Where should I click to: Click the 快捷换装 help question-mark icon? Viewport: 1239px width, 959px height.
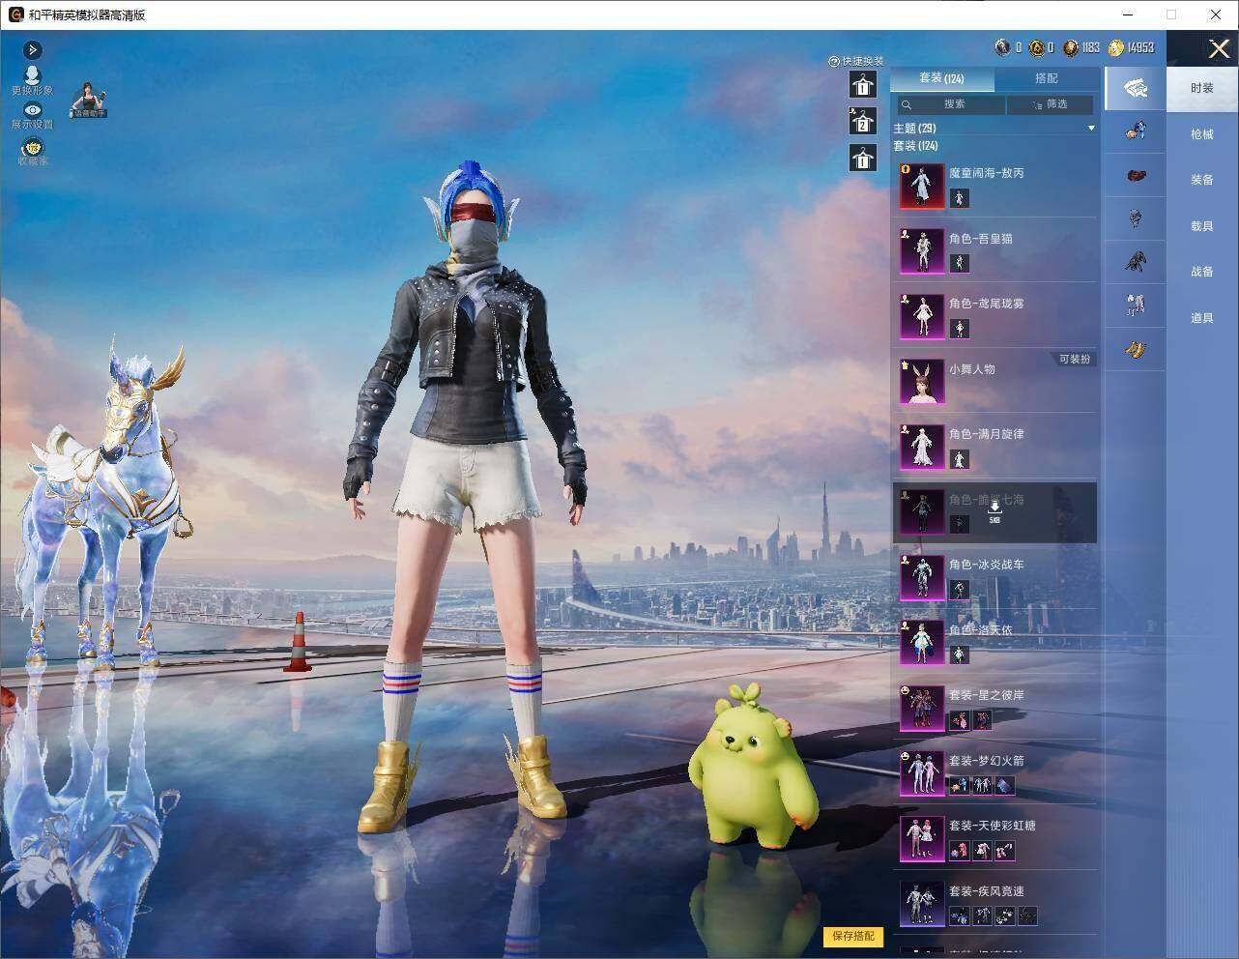pos(834,62)
